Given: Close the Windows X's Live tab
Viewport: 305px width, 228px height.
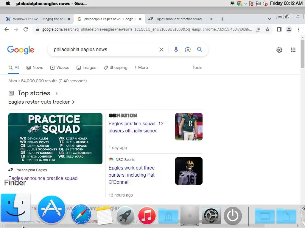Looking at the screenshot, I should pos(69,19).
